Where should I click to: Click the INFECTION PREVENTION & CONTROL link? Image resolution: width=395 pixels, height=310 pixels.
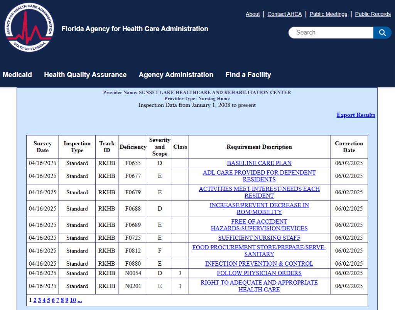click(x=259, y=264)
